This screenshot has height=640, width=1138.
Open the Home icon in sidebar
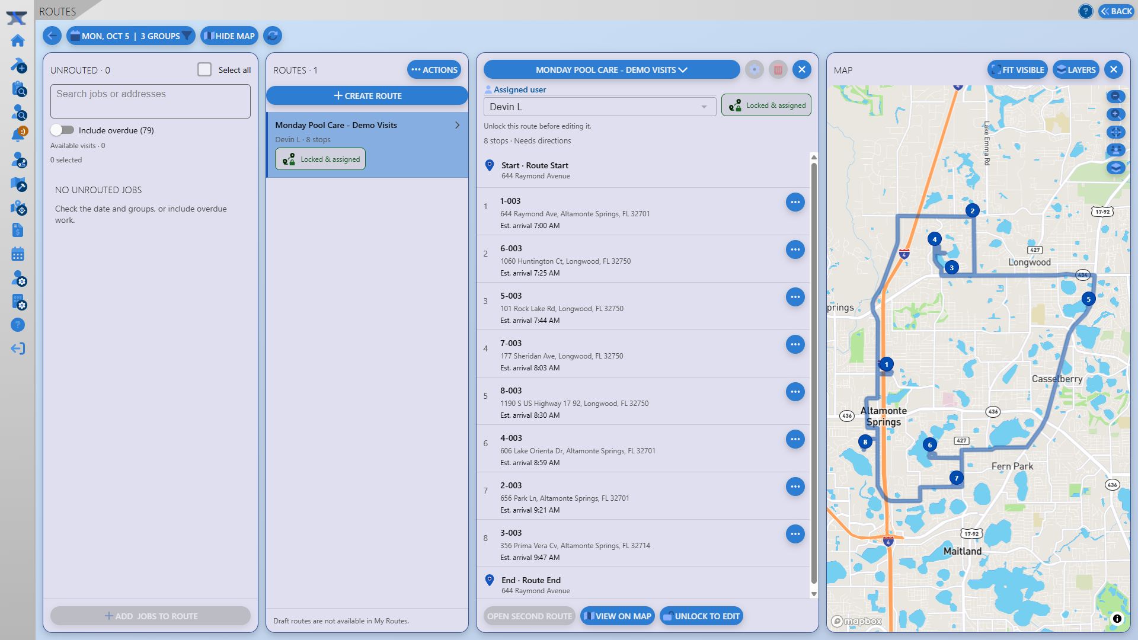[18, 40]
